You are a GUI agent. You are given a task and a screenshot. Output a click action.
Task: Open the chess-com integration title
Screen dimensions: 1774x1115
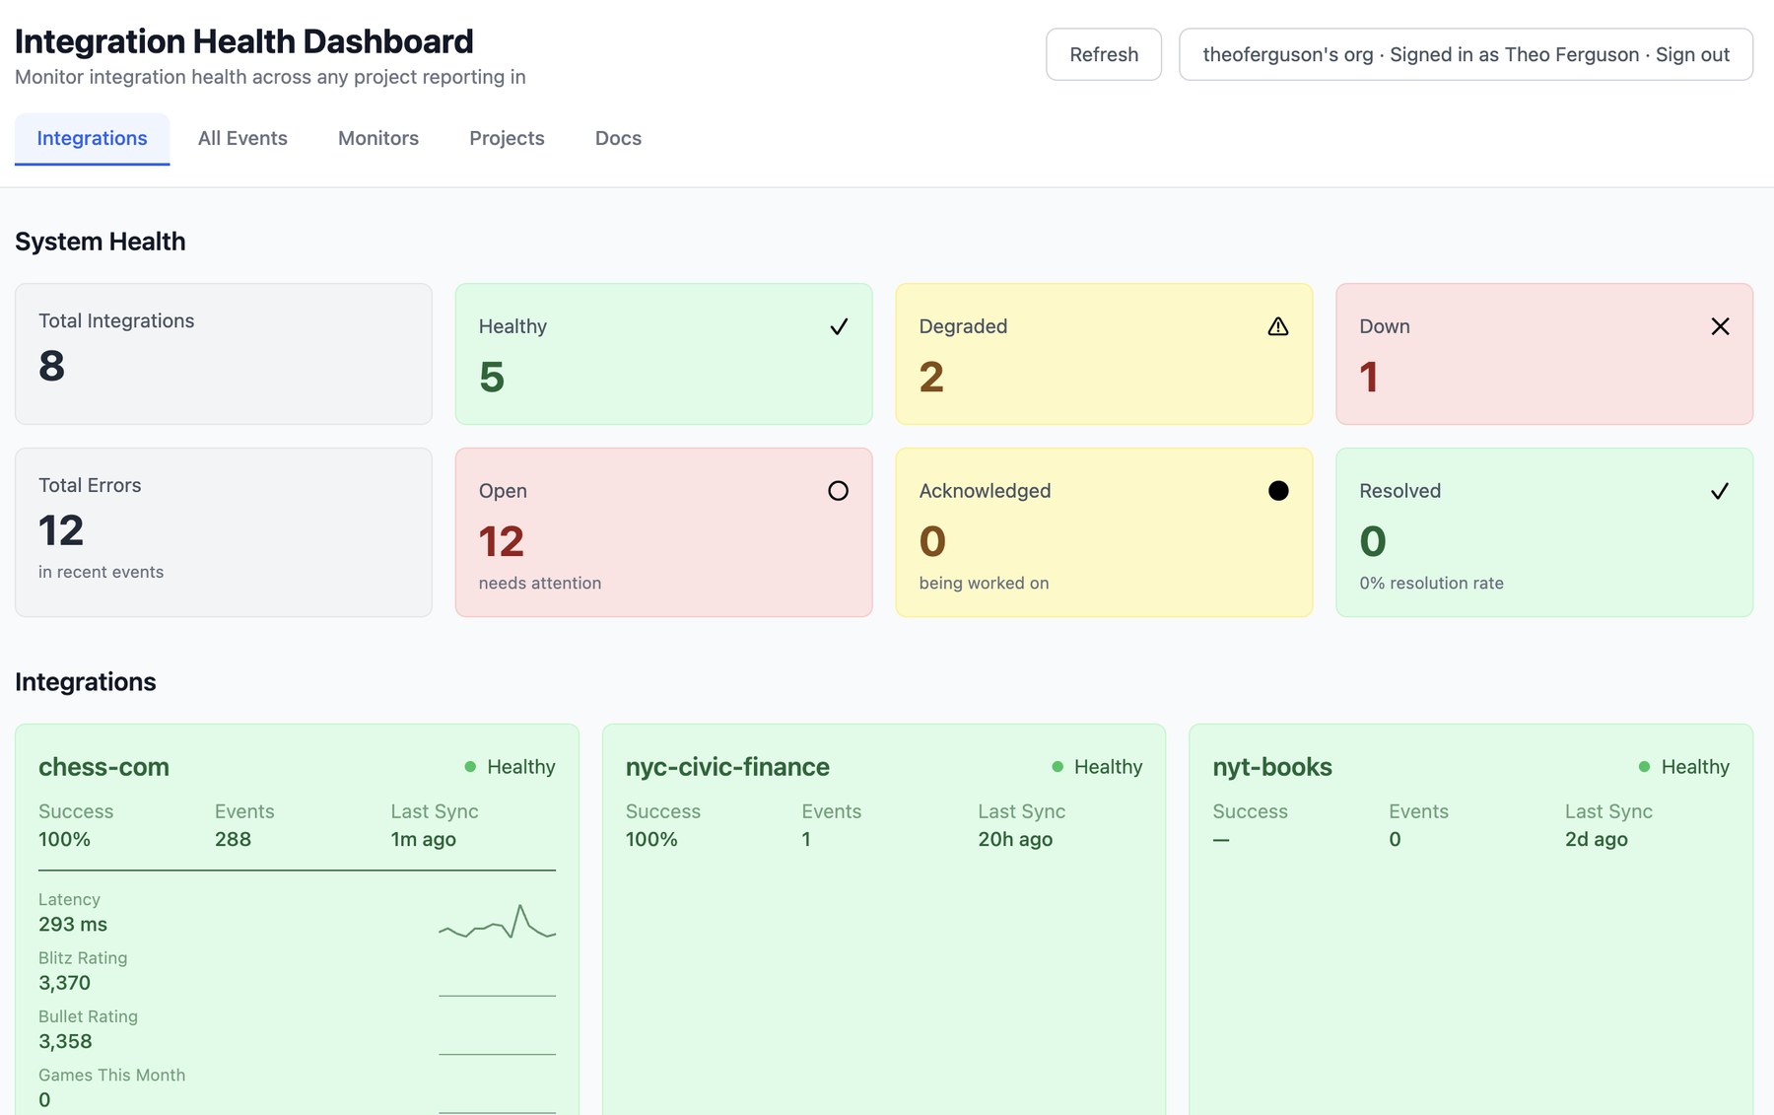coord(103,767)
